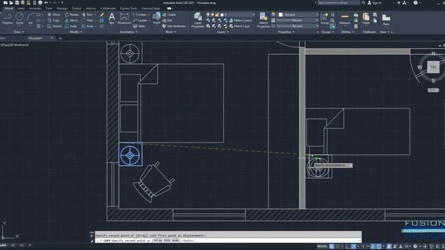Activate the Fillet command
This screenshot has height=250, width=445.
coord(88,20)
